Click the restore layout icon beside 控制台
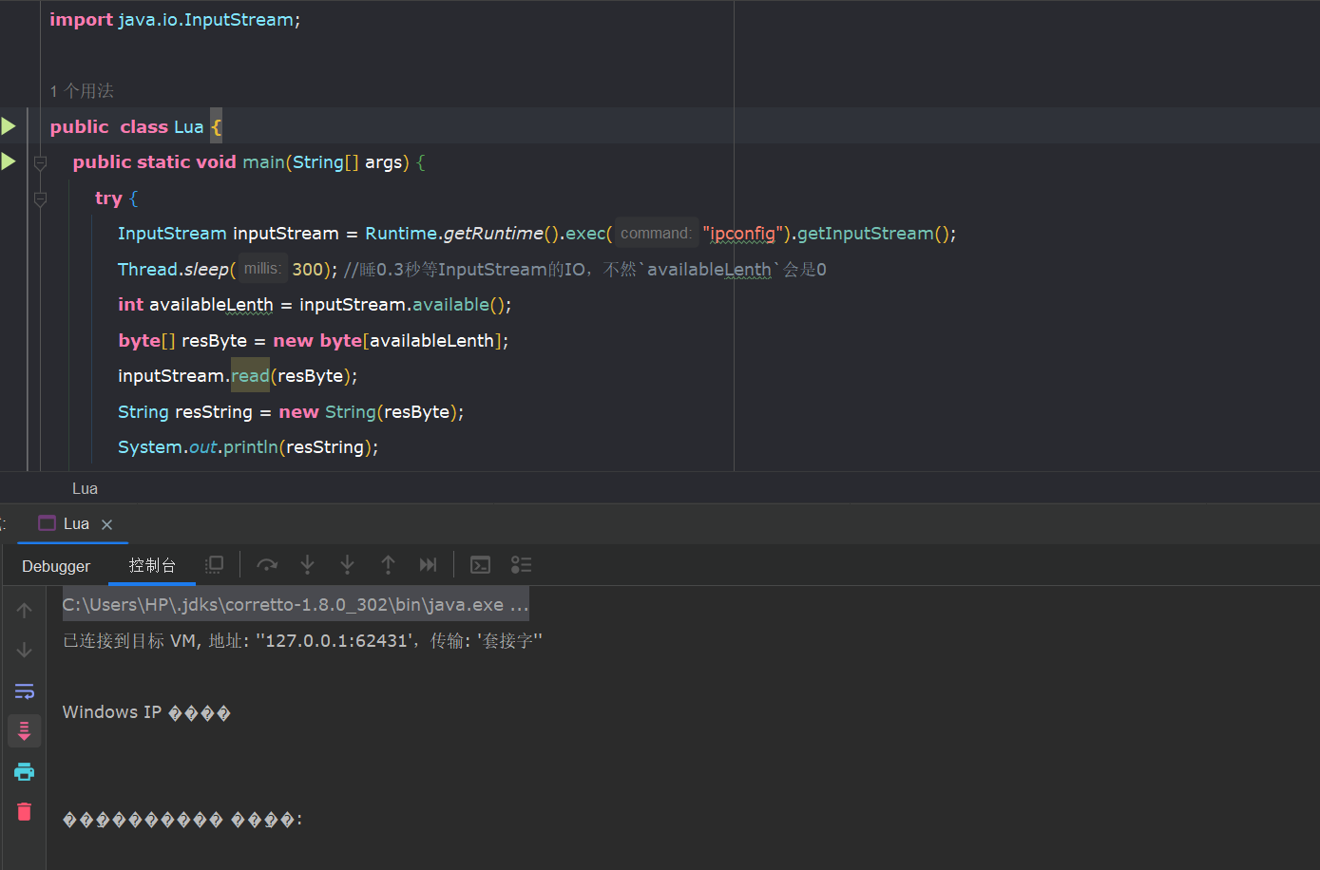The width and height of the screenshot is (1320, 870). [214, 565]
